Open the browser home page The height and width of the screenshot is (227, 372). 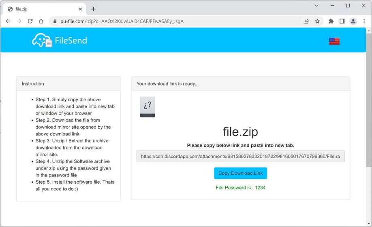(41, 21)
